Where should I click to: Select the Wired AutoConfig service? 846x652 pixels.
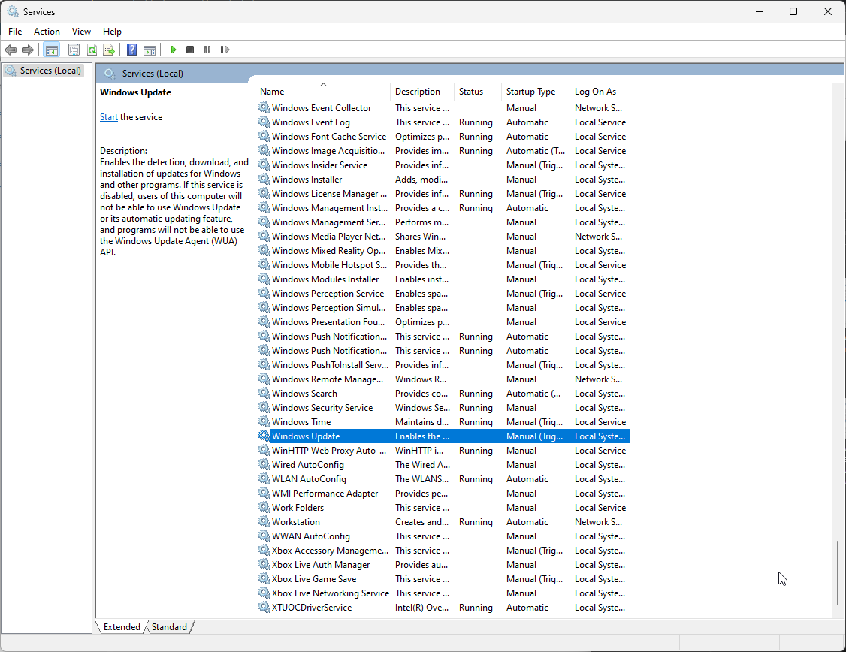pyautogui.click(x=444, y=465)
